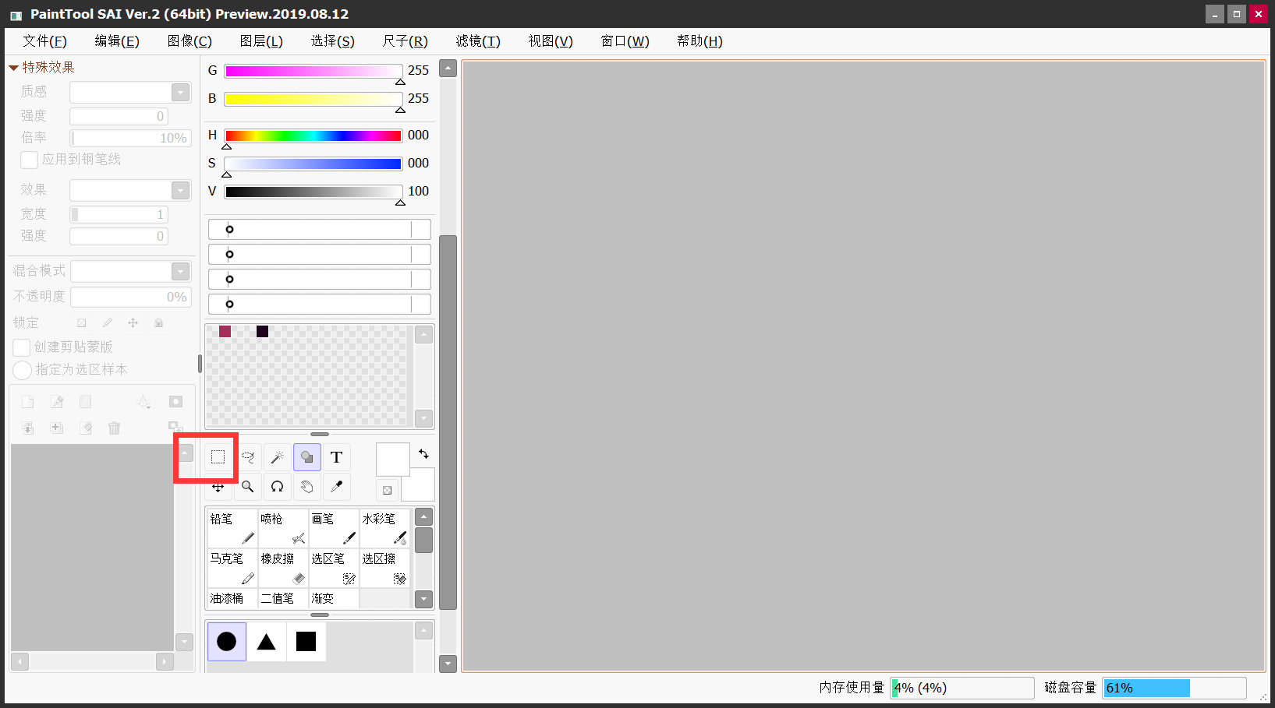The image size is (1275, 708).
Task: Click the 倍率 scale field
Action: [130, 138]
